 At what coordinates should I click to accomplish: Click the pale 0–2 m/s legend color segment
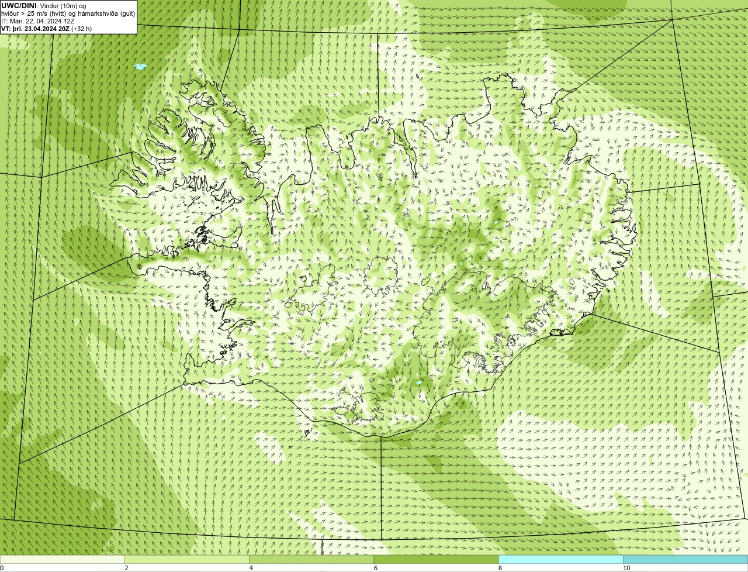point(62,560)
